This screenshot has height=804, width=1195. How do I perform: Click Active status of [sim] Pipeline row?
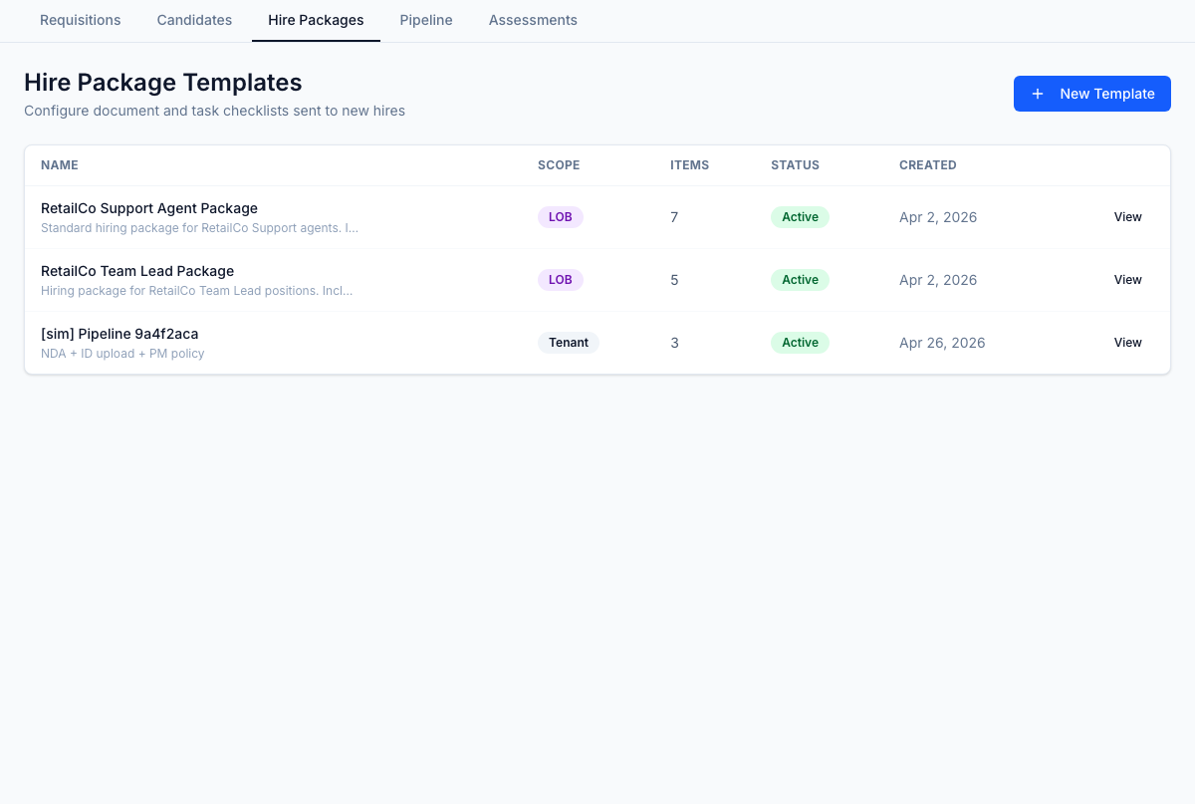[800, 343]
